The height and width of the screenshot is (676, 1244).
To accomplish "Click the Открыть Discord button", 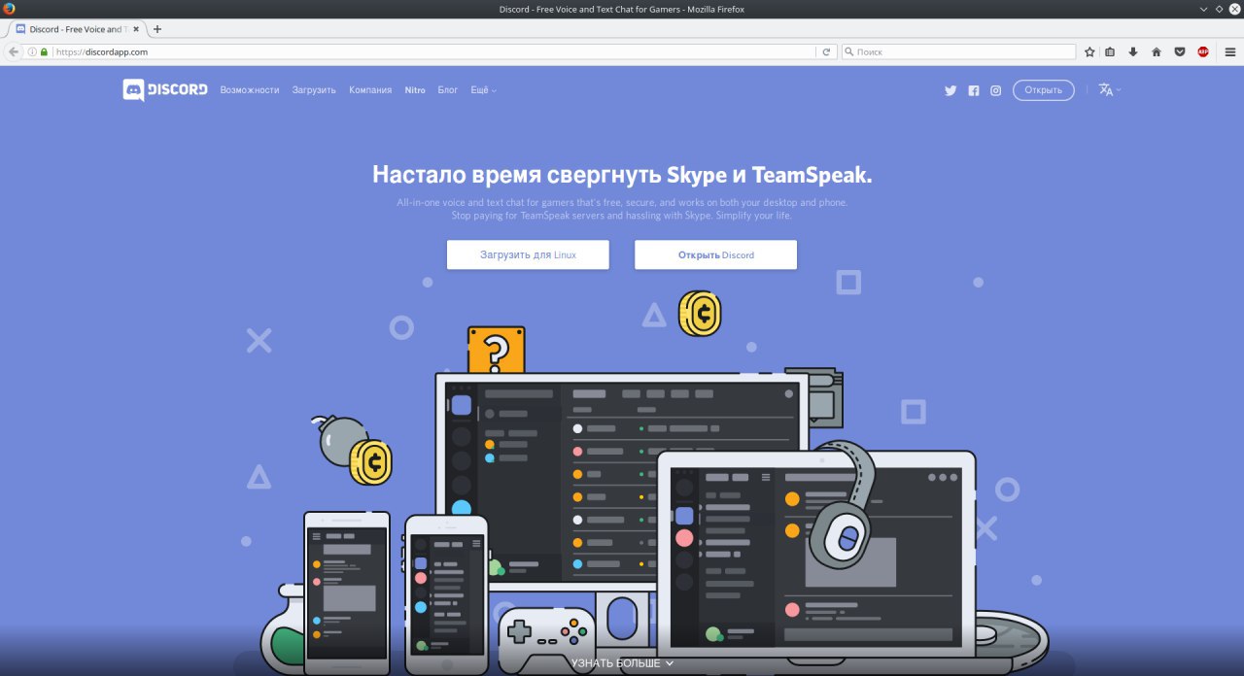I will coord(715,254).
